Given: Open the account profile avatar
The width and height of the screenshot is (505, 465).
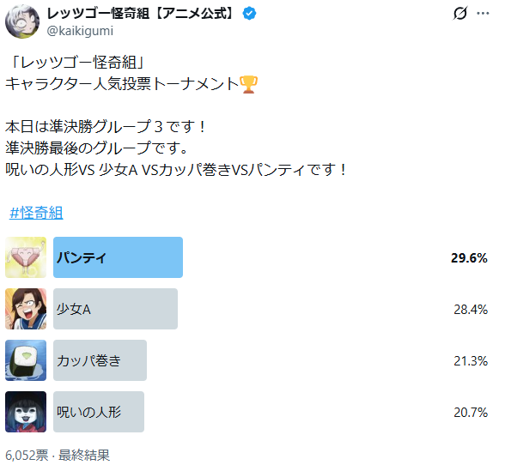Looking at the screenshot, I should 22,21.
